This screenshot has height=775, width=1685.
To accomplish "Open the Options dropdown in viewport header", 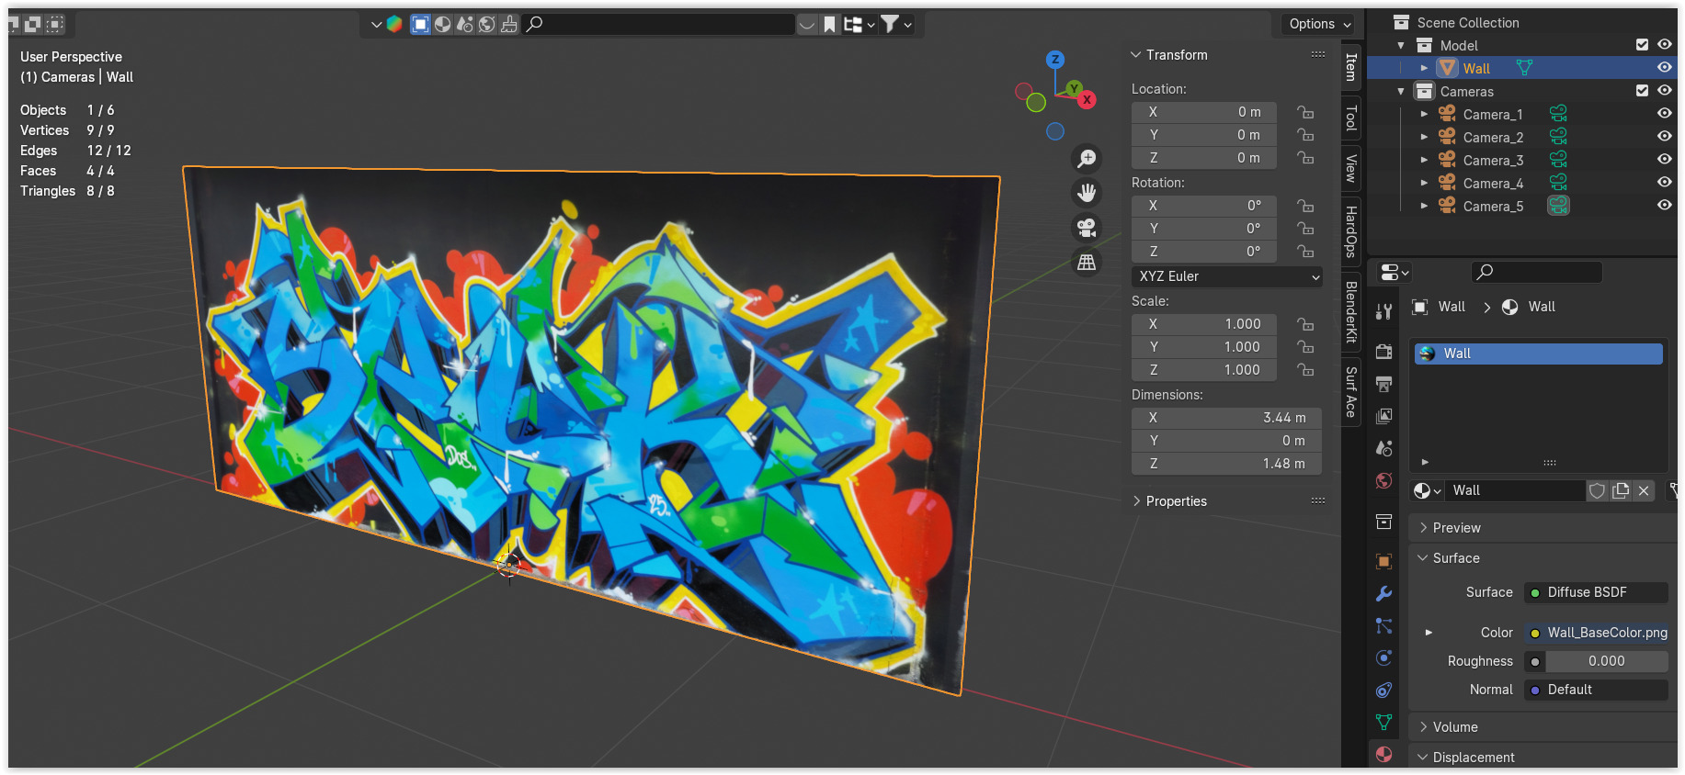I will coord(1319,24).
